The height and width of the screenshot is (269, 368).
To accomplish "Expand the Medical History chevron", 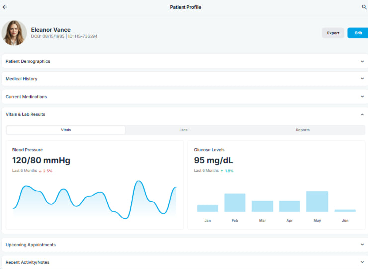I will pos(362,79).
